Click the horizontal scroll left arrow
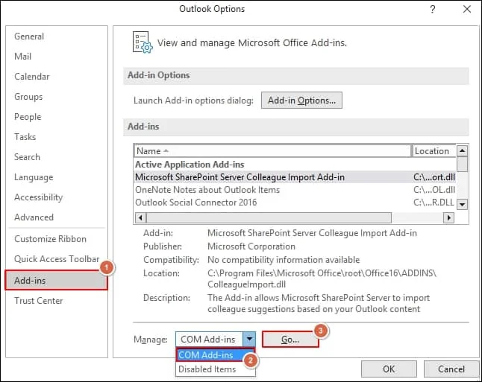Screen dimensions: 482x382 pos(140,218)
